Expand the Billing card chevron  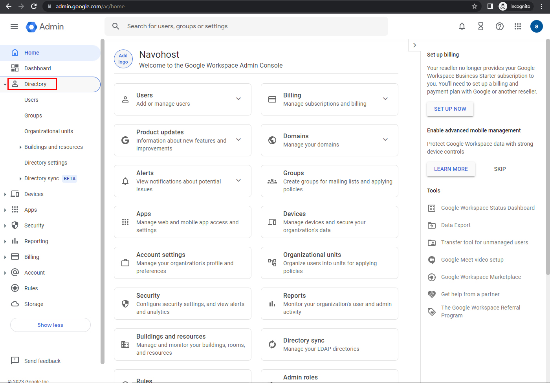385,99
